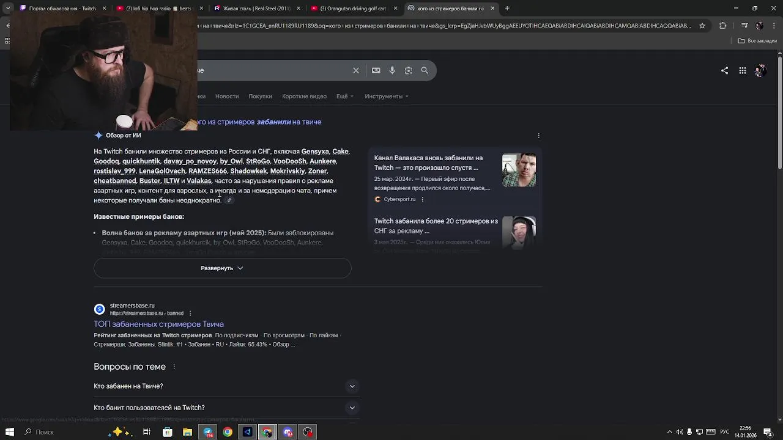This screenshot has height=440, width=783.
Task: Switch to the Покупки search tab
Action: [260, 97]
